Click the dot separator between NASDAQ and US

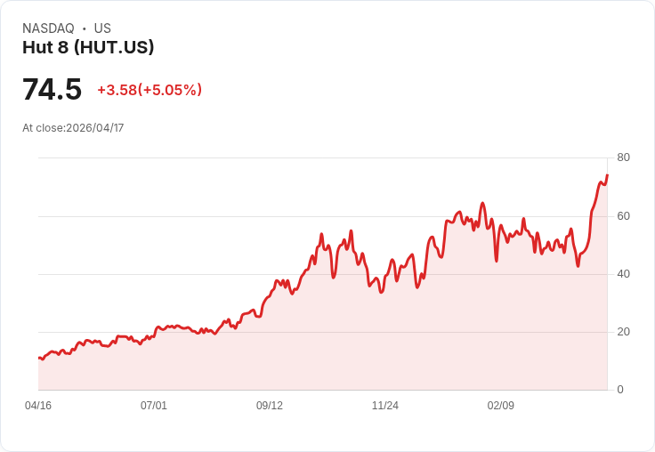coord(85,28)
